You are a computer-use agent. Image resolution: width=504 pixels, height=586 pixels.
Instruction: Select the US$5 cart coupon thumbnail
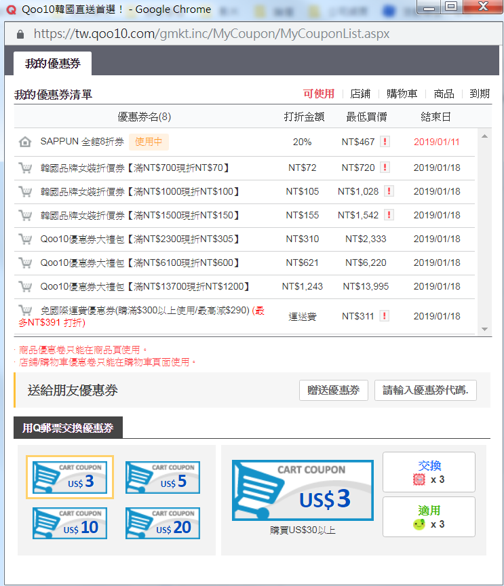point(163,477)
